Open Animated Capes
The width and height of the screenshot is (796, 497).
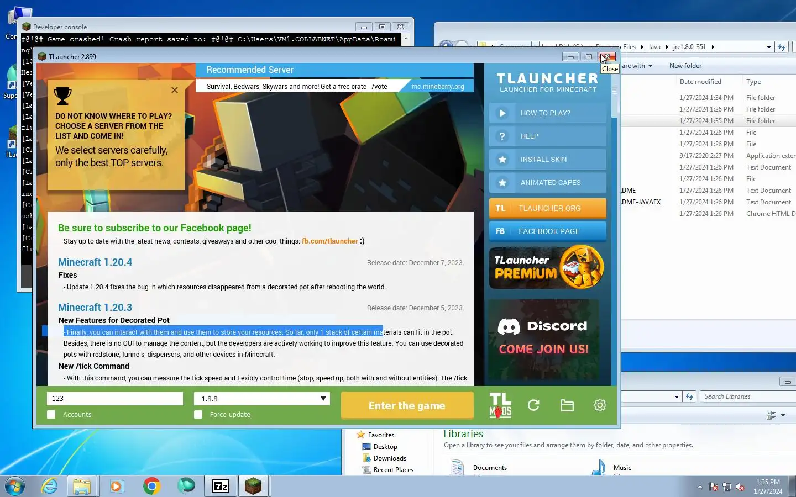click(547, 183)
